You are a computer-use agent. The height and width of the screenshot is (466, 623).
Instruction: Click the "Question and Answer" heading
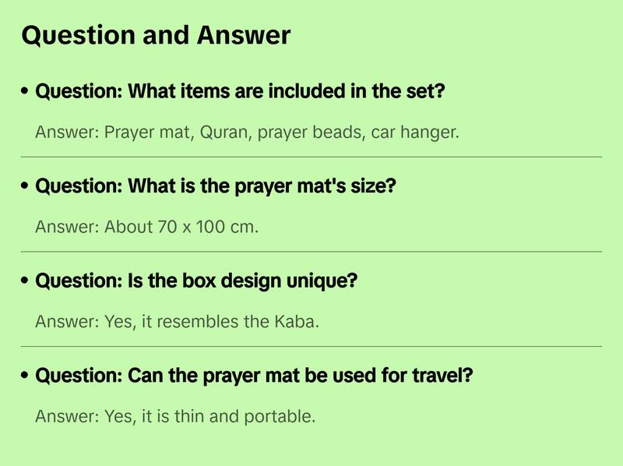click(156, 35)
